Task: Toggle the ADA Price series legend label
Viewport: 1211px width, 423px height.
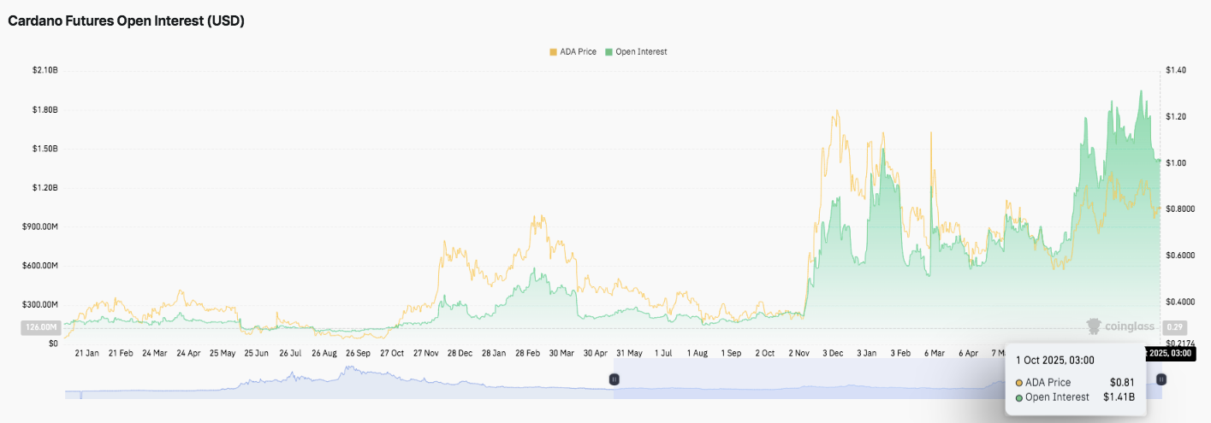Action: pos(579,52)
